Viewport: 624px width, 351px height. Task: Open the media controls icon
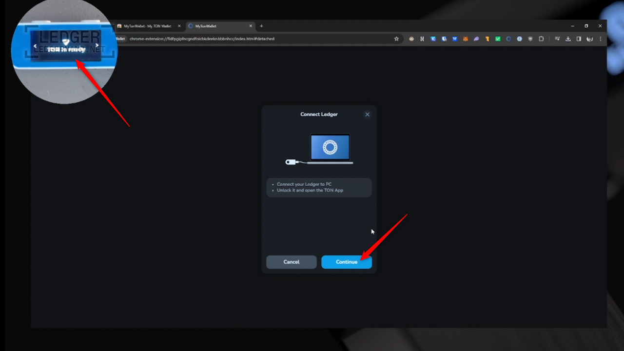557,39
